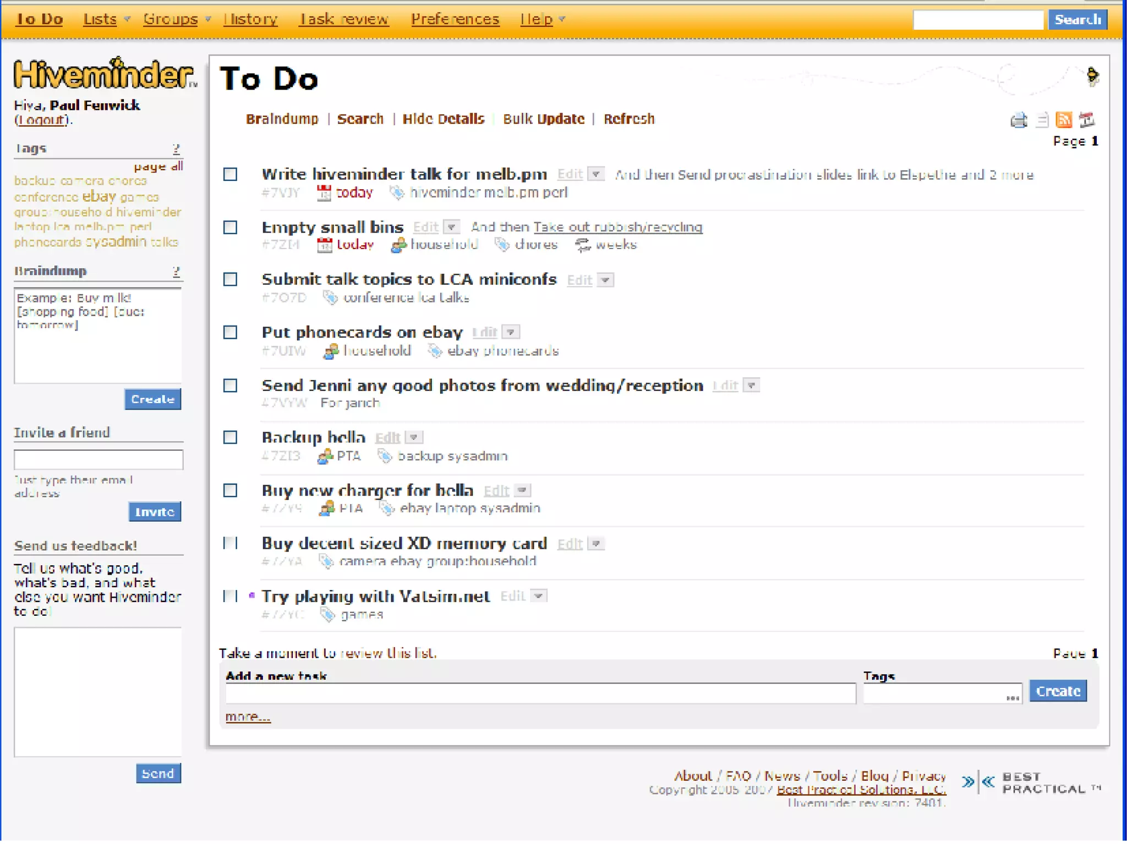1127x844 pixels.
Task: Click the ebay tag in Tags cloud
Action: (x=99, y=197)
